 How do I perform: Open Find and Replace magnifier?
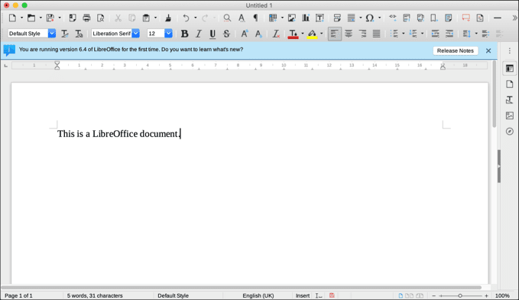[x=227, y=18]
